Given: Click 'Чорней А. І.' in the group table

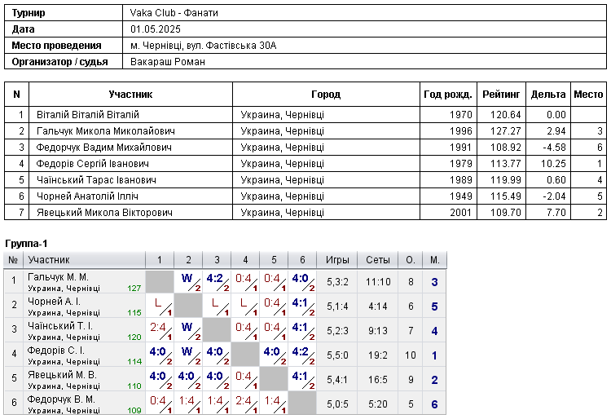Looking at the screenshot, I should [54, 302].
